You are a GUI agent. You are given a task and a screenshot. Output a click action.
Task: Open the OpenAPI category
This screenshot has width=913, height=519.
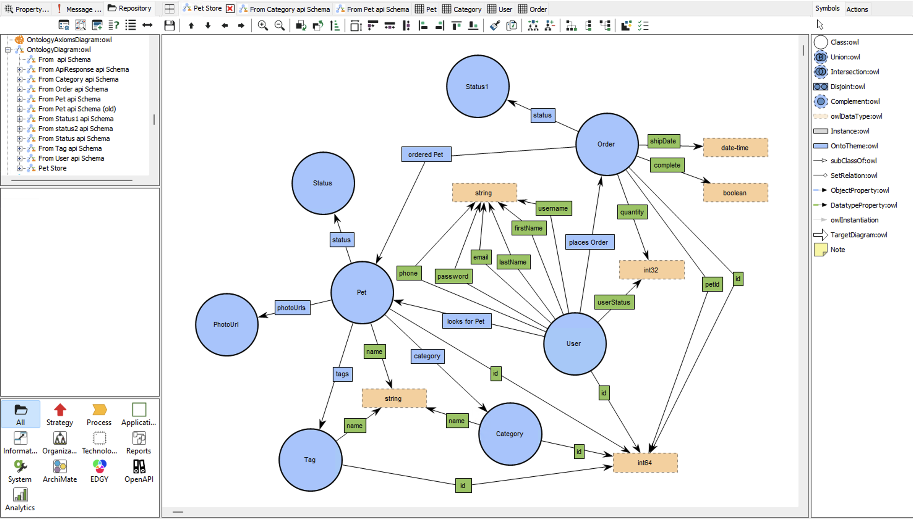pos(139,471)
